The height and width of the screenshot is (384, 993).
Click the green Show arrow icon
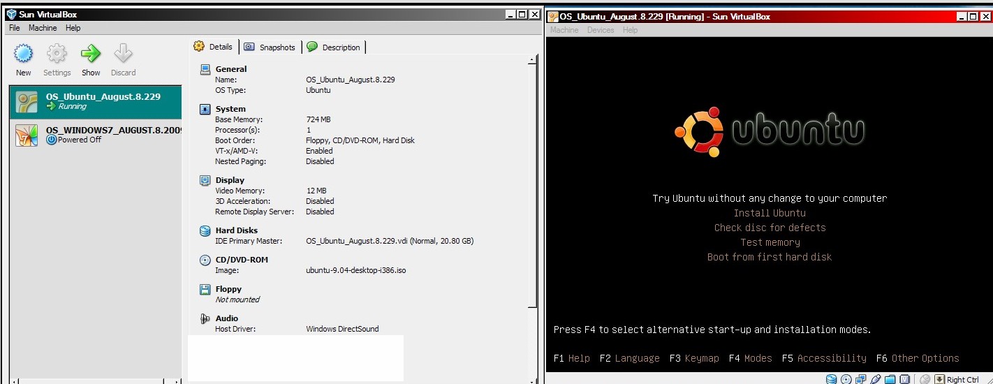point(91,54)
